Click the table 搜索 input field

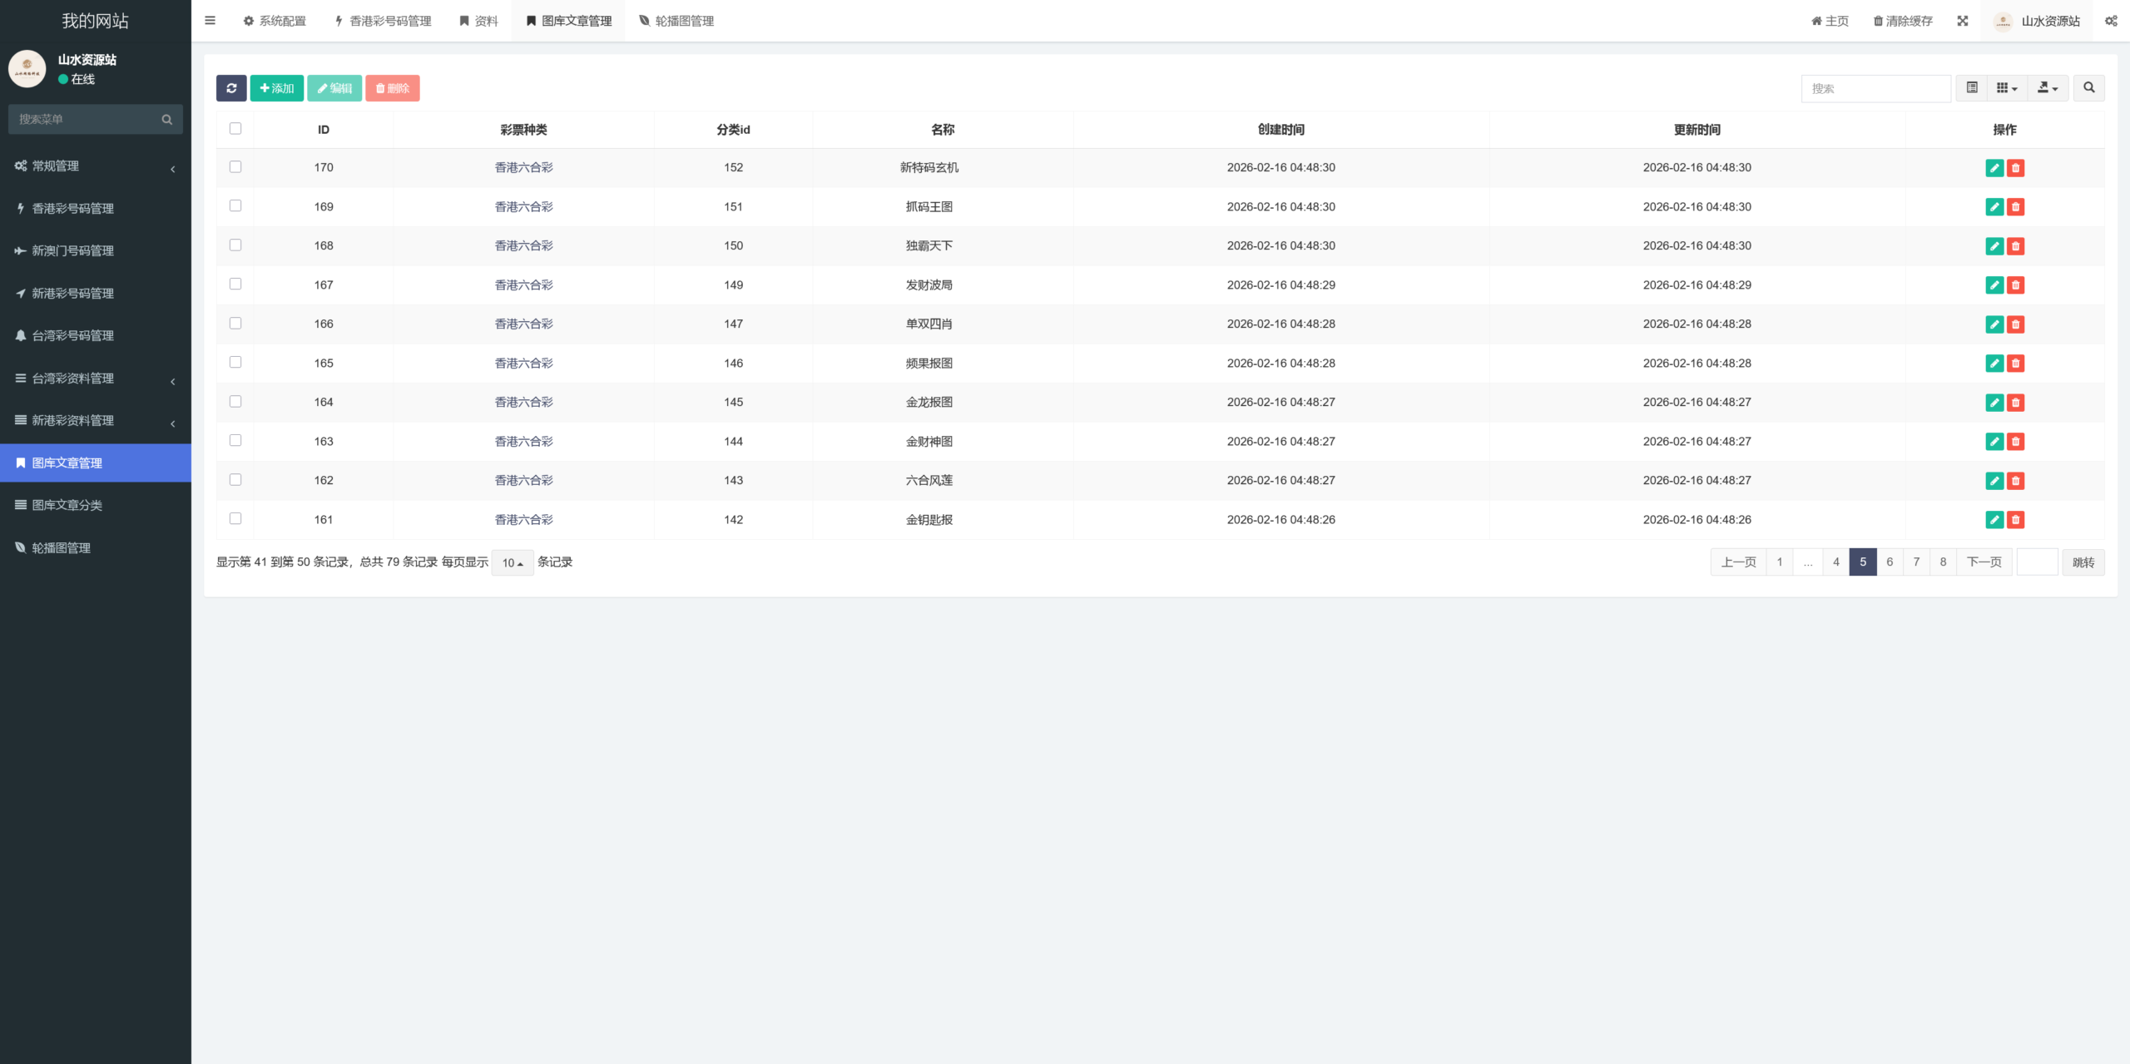tap(1875, 88)
